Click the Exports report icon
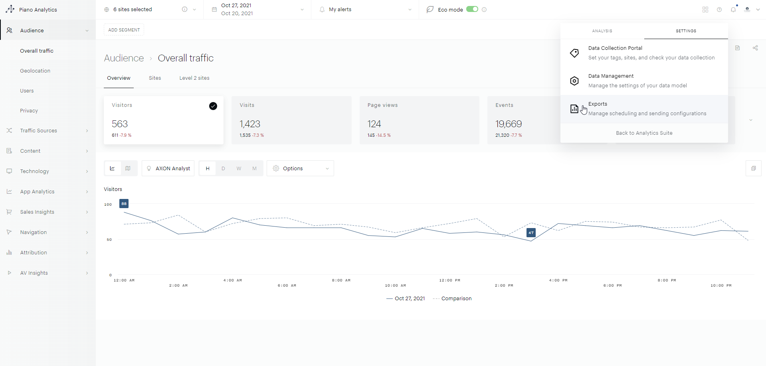Screen dimensions: 766x366 (574, 109)
